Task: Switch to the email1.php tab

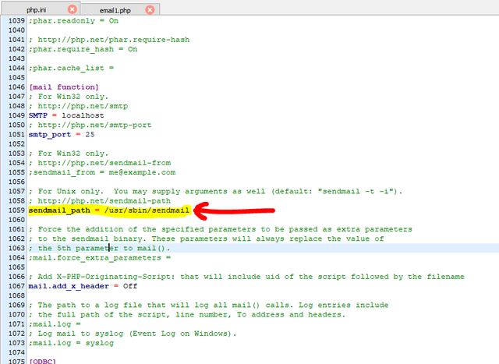Action: [x=115, y=10]
